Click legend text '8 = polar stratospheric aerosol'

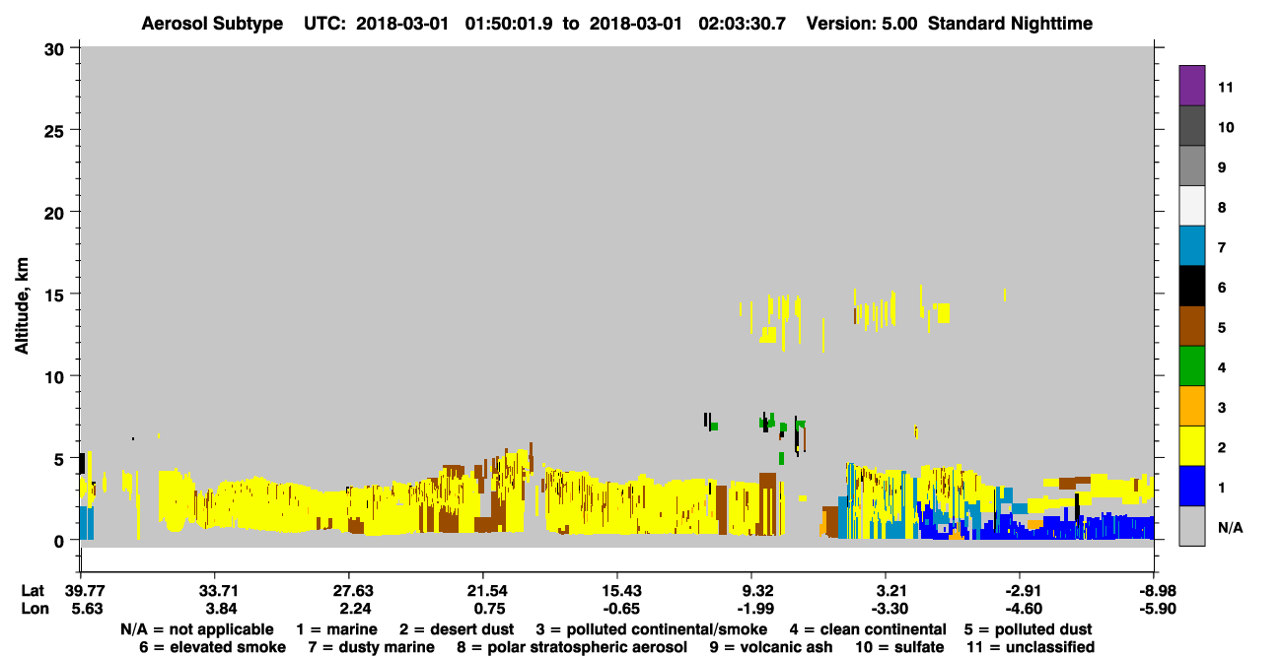tap(571, 647)
